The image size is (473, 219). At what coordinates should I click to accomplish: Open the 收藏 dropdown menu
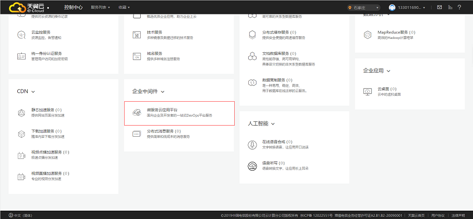[x=124, y=7]
